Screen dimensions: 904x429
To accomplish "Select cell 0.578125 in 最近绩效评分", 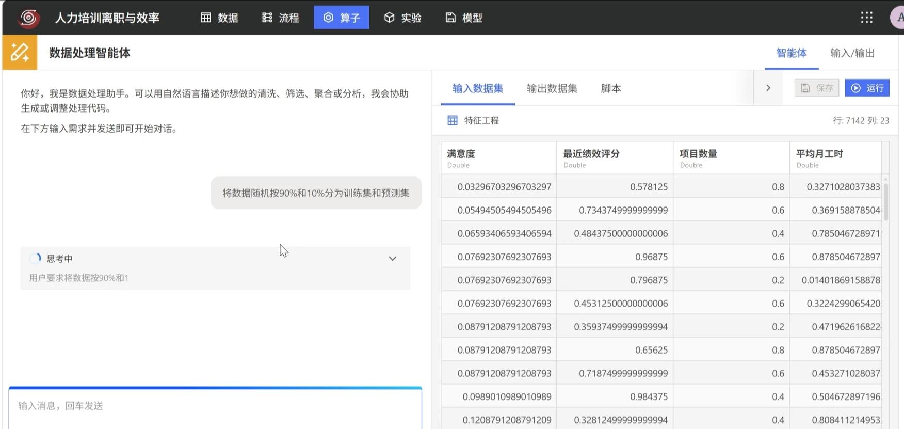I will point(615,187).
